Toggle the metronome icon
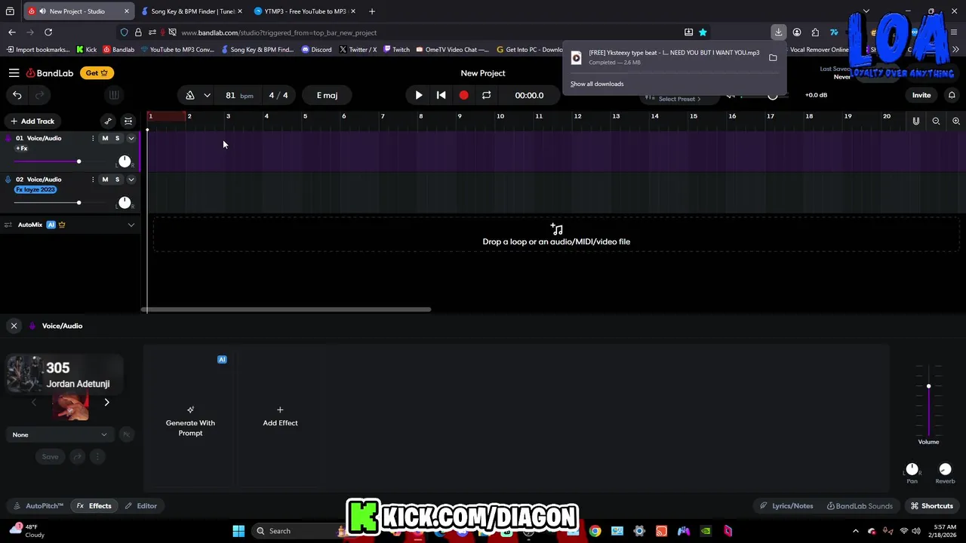 (190, 95)
